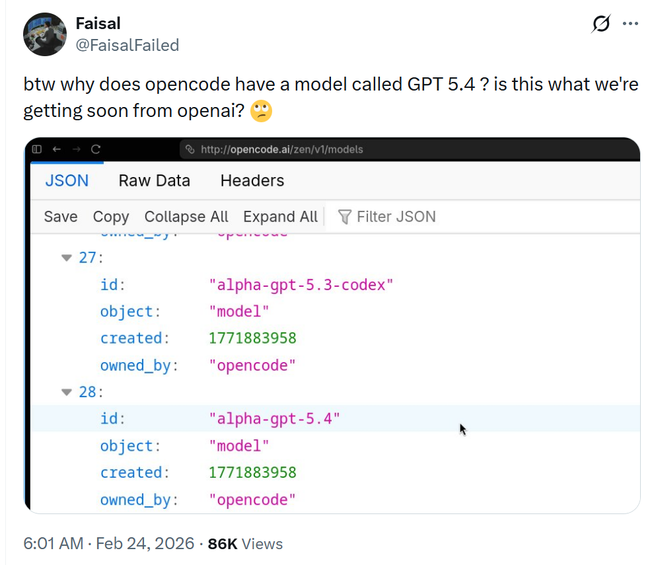The image size is (652, 565).
Task: Collapse JSON entry 27
Action: [66, 258]
